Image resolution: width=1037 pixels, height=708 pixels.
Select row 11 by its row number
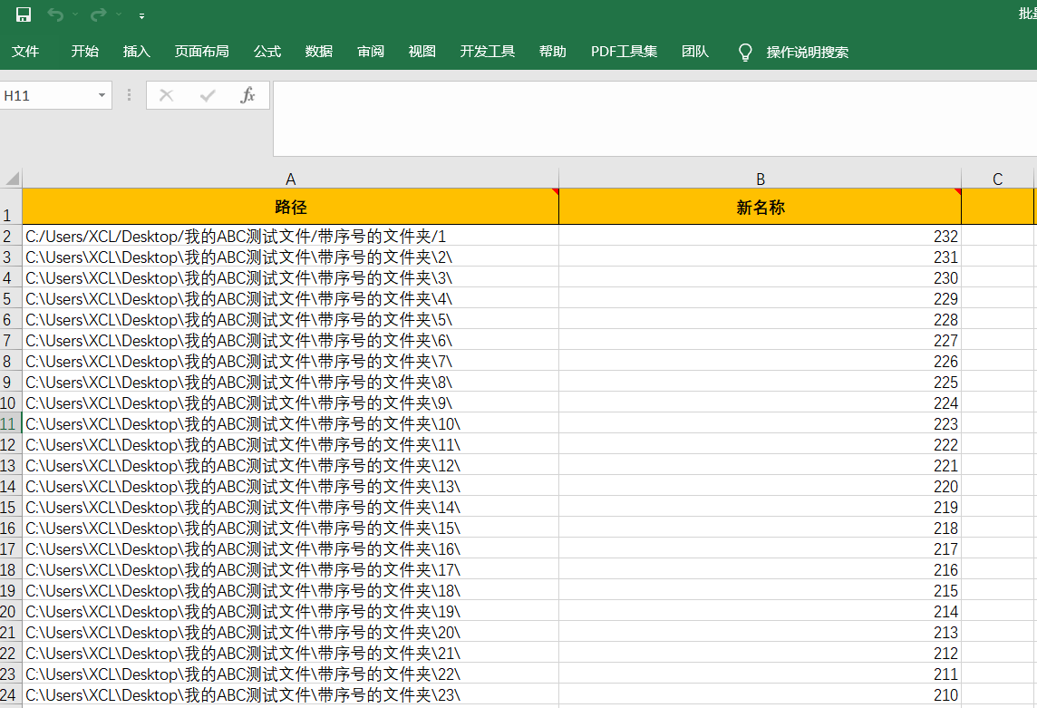[x=9, y=423]
